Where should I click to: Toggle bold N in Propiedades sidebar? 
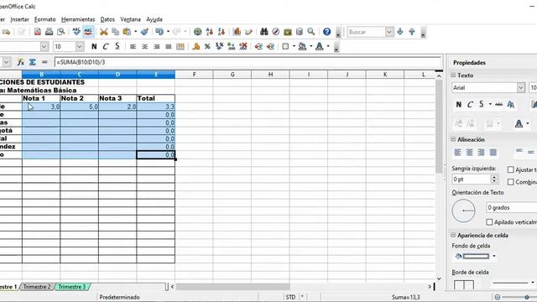pyautogui.click(x=459, y=105)
